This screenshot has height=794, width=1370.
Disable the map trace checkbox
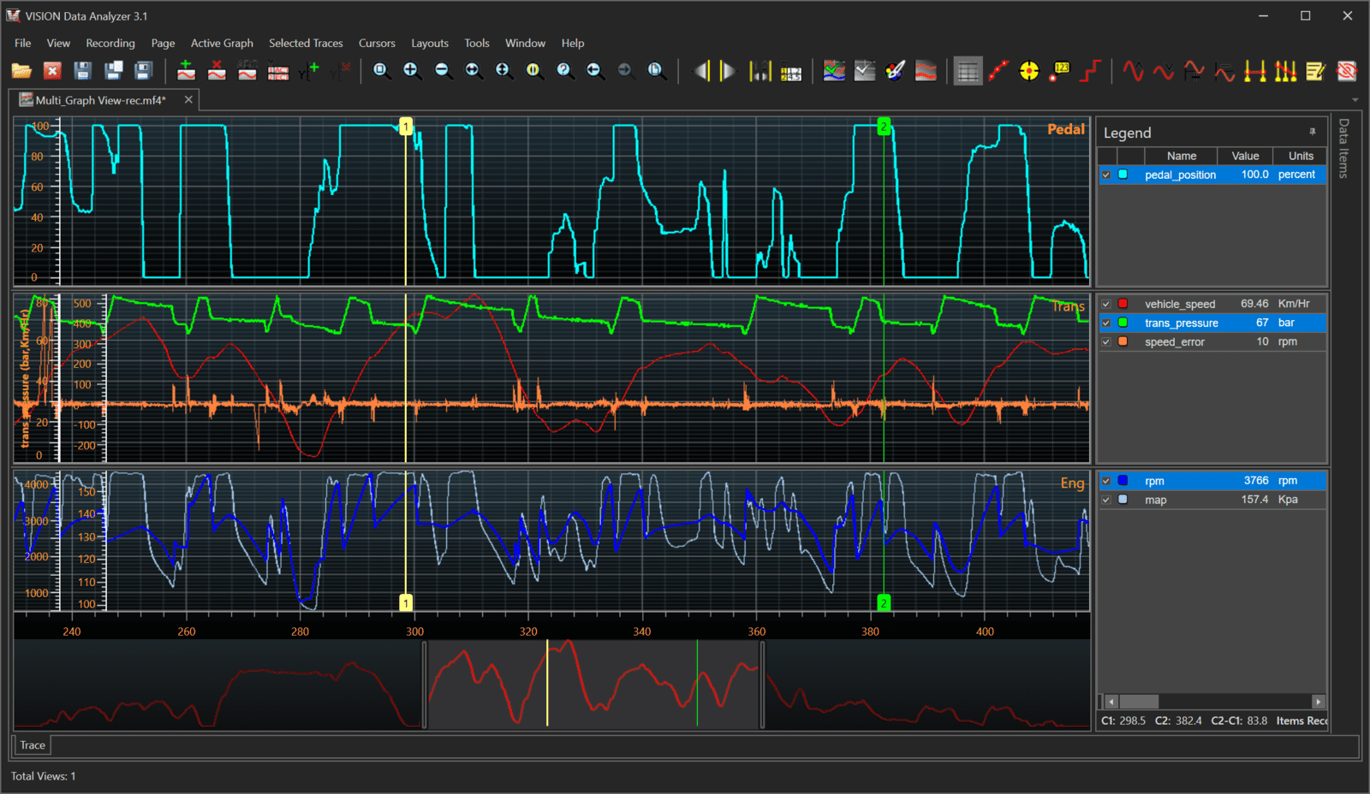tap(1106, 500)
